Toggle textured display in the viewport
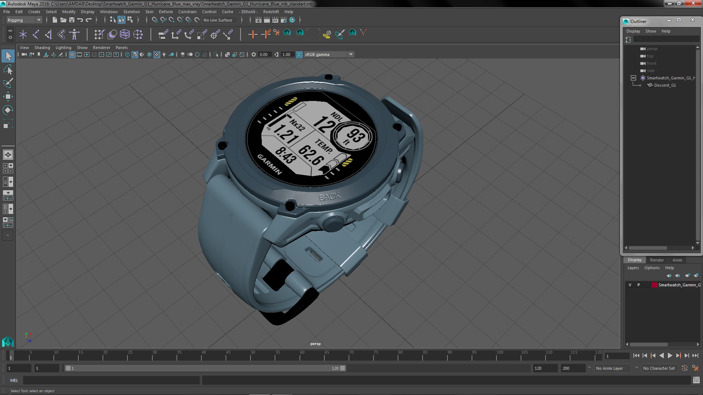Screen dimensions: 703x395 [x=157, y=54]
